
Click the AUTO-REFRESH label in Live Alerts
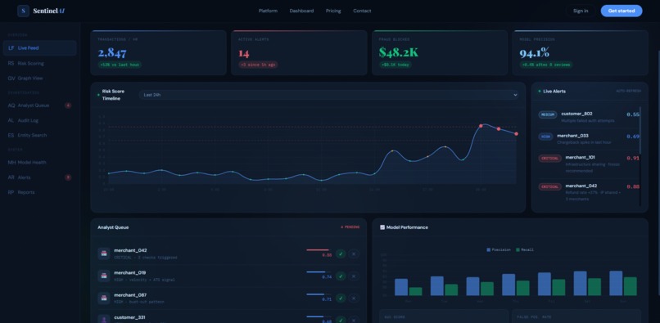coord(629,91)
